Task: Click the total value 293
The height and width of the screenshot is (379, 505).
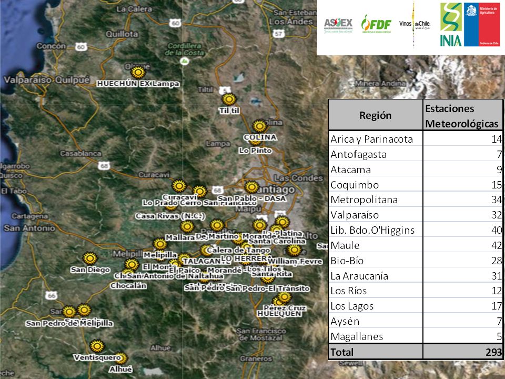Action: (x=494, y=352)
